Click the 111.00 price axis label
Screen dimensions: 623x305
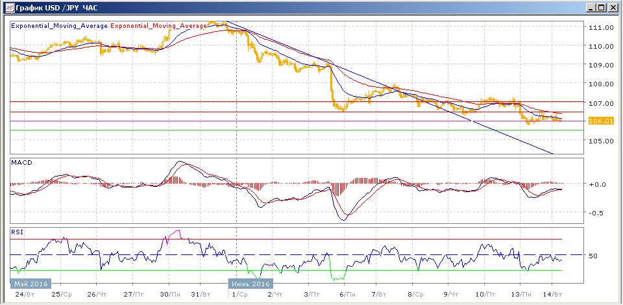(601, 27)
